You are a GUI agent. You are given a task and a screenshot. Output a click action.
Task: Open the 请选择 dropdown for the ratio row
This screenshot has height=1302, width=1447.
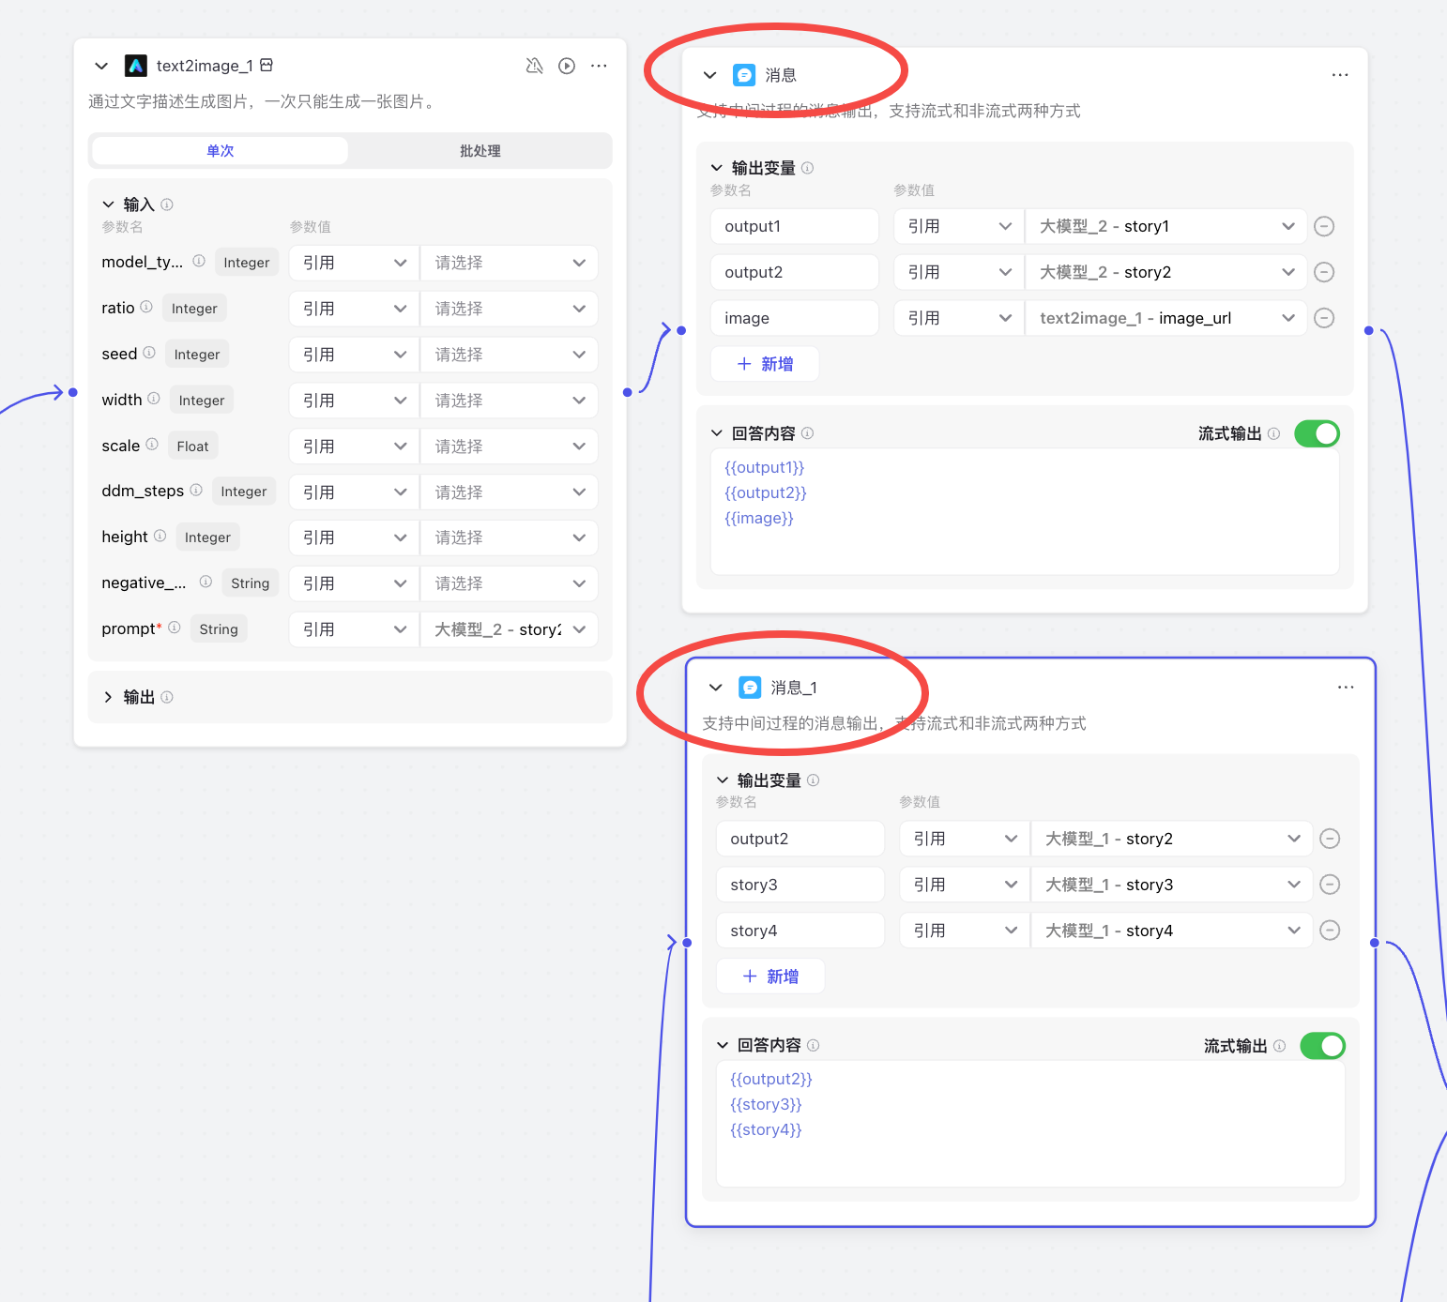510,309
